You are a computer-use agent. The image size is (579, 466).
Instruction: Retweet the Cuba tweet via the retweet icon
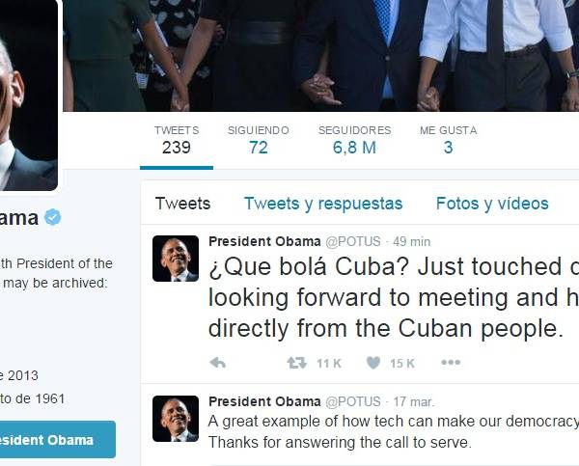[297, 363]
